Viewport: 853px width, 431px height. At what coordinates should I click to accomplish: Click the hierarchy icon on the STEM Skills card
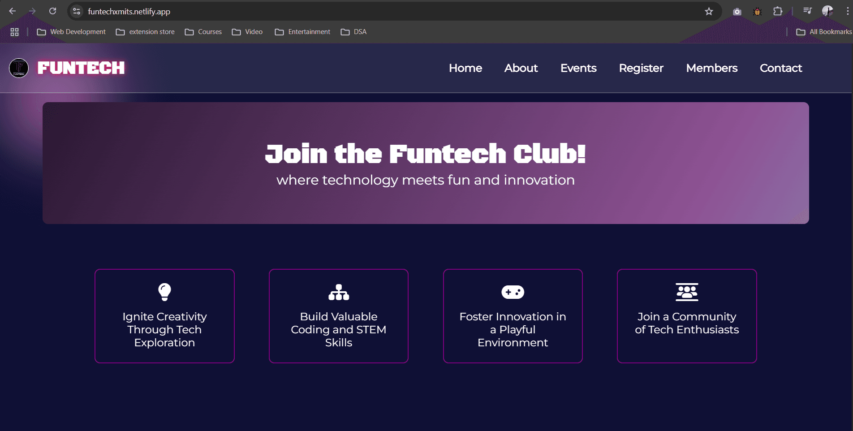pos(338,292)
